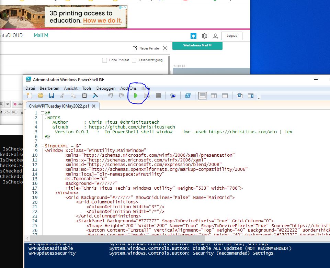
Task: Save the script with the floppy disk icon
Action: 52,96
